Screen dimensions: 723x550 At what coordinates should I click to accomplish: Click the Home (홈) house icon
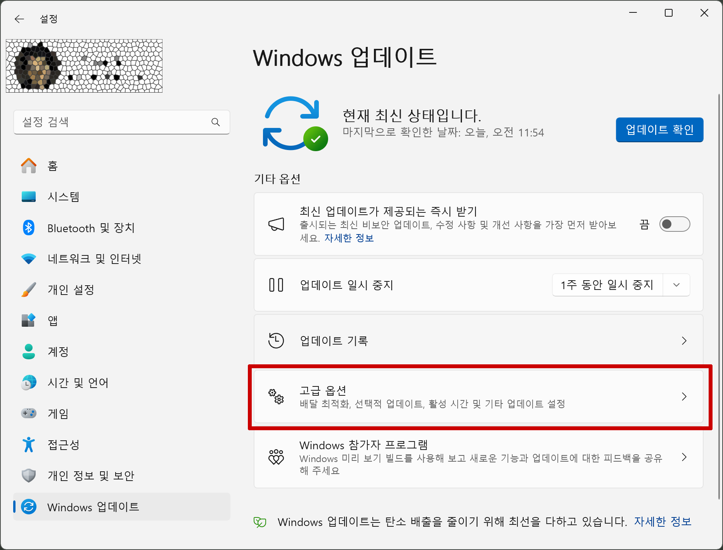pyautogui.click(x=29, y=166)
